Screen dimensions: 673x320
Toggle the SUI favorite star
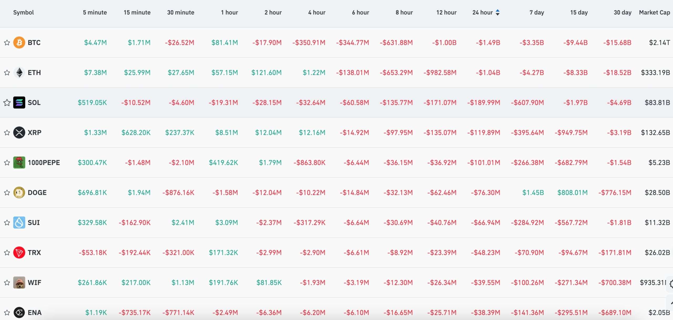click(x=7, y=222)
